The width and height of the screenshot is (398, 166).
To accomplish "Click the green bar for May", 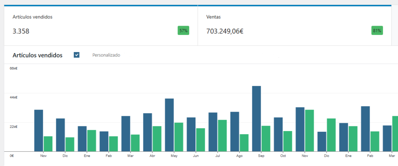I will click(179, 137).
